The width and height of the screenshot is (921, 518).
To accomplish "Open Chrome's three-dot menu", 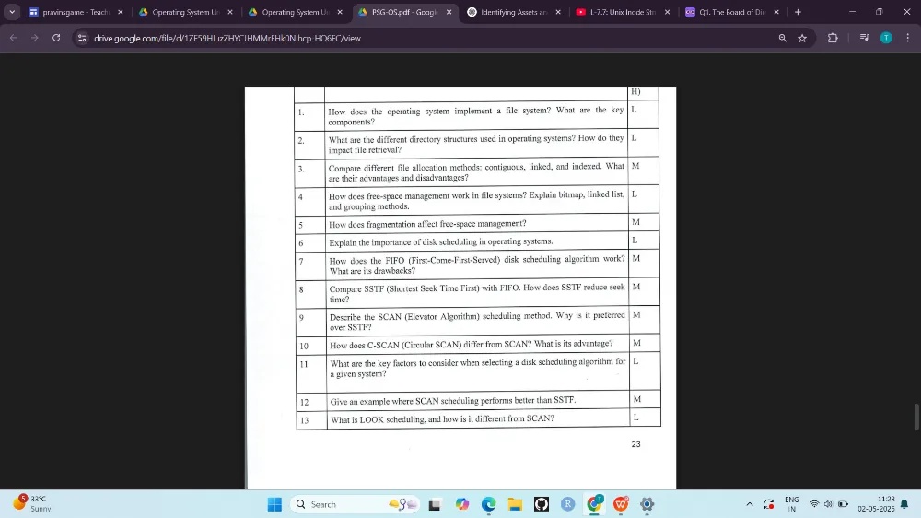I will (x=907, y=38).
